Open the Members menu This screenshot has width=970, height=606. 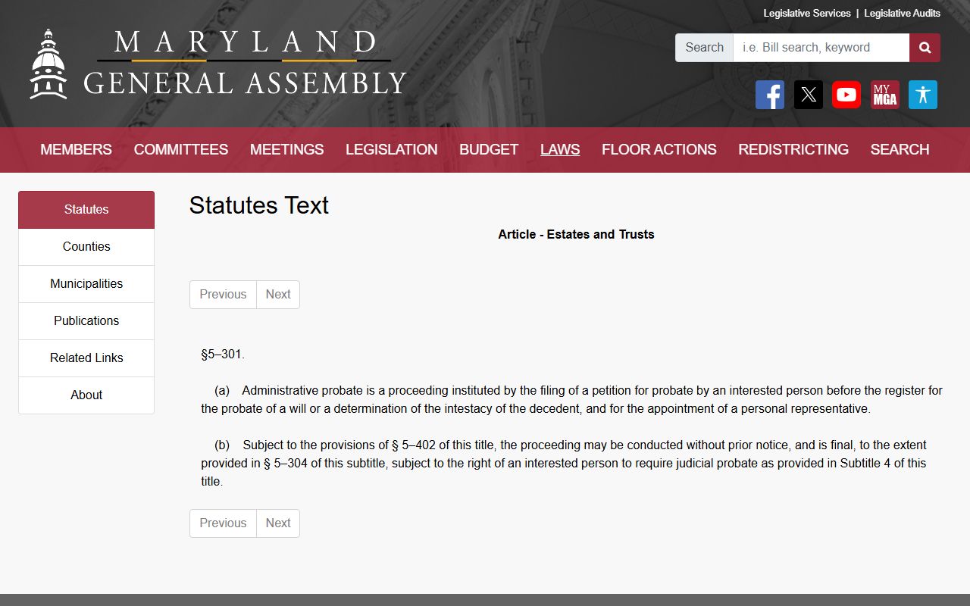tap(76, 150)
